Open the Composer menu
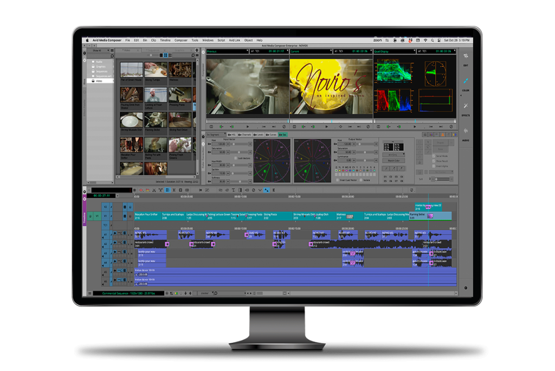The height and width of the screenshot is (371, 555). click(181, 40)
